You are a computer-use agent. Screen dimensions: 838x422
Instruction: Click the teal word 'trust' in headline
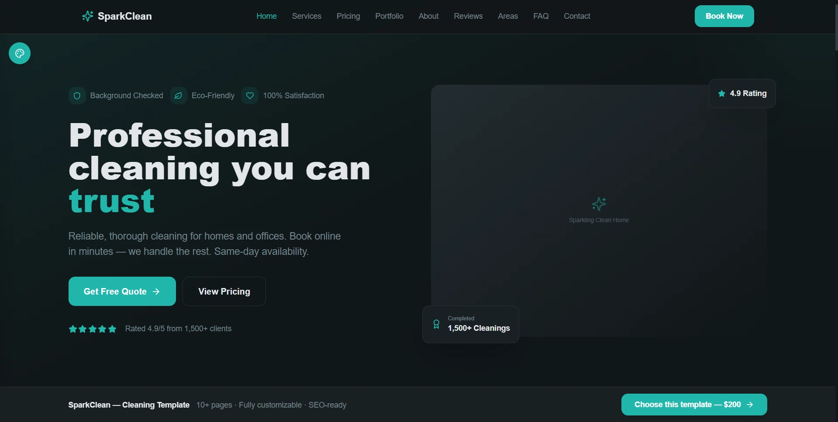pyautogui.click(x=112, y=201)
